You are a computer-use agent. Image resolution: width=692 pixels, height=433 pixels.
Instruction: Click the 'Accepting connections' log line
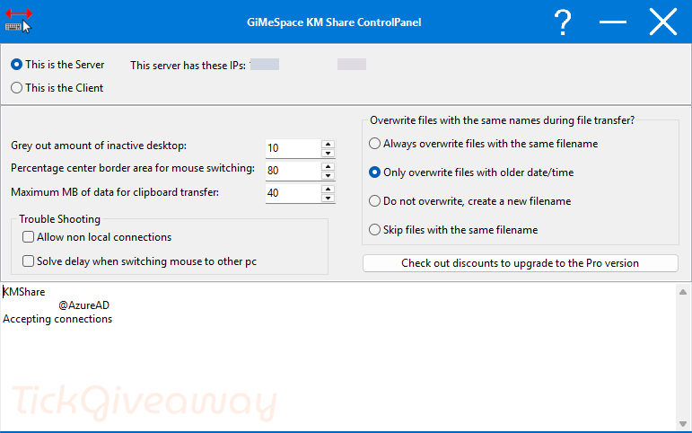click(57, 319)
